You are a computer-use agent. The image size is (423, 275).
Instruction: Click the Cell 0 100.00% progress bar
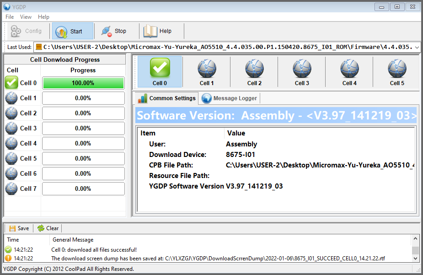tap(83, 83)
